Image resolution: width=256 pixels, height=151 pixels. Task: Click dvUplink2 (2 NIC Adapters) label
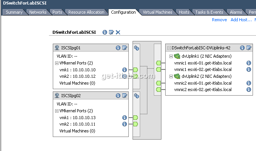click(207, 76)
